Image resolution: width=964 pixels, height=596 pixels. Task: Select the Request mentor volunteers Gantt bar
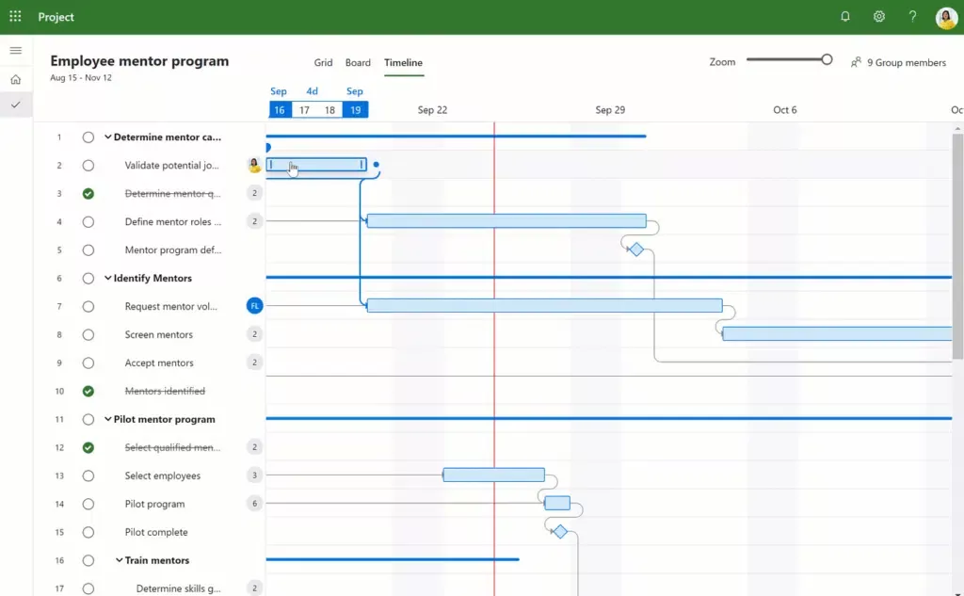click(x=545, y=305)
